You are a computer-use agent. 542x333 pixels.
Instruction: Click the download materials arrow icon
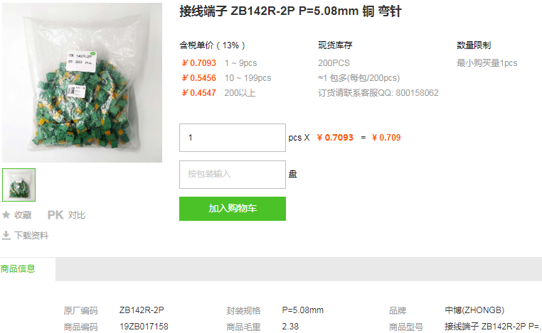(6, 235)
